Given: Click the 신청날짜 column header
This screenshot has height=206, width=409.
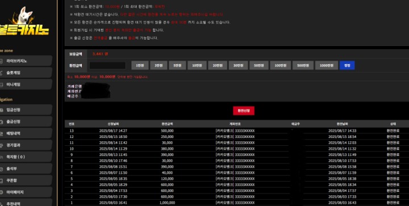Looking at the screenshot, I should click(x=113, y=124).
